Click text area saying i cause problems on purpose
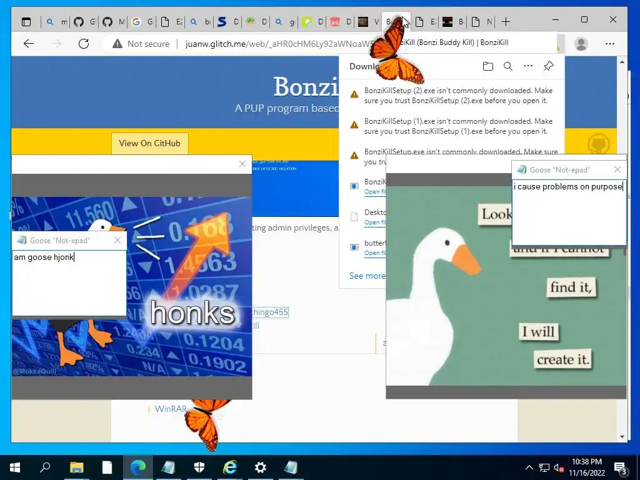 click(x=569, y=212)
